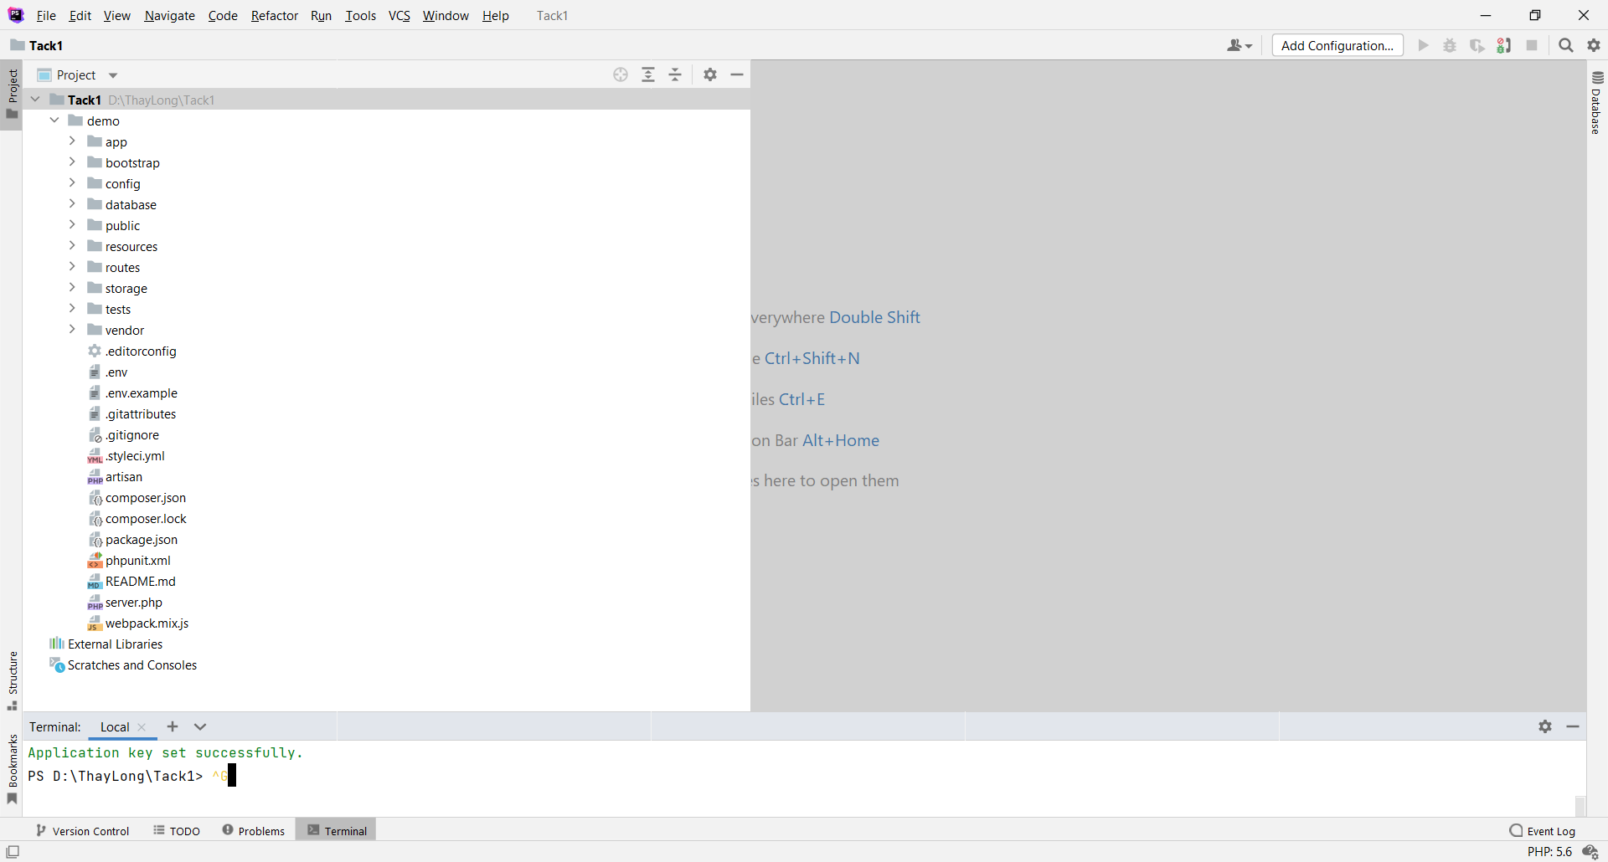
Task: Click the Run arrow icon in toolbar
Action: click(x=1423, y=45)
